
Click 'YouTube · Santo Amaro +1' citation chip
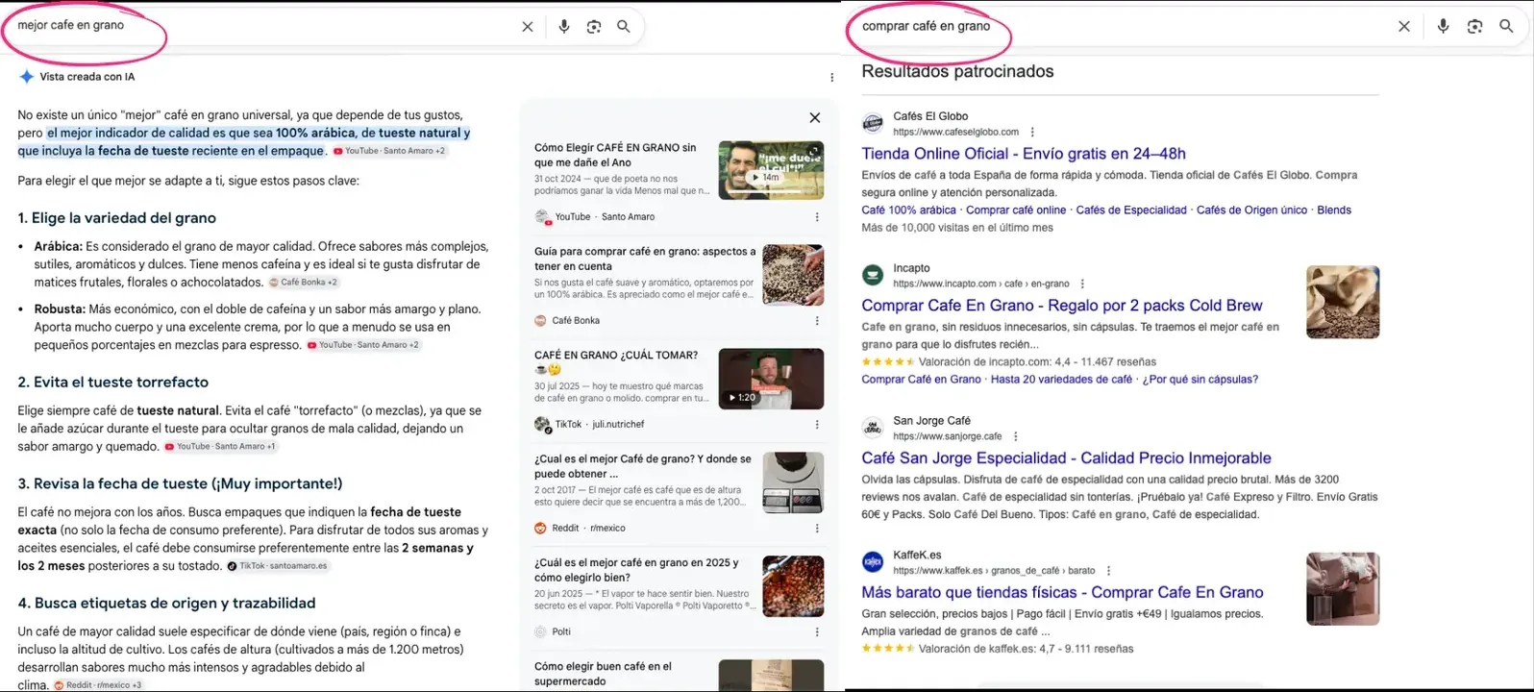pyautogui.click(x=220, y=446)
